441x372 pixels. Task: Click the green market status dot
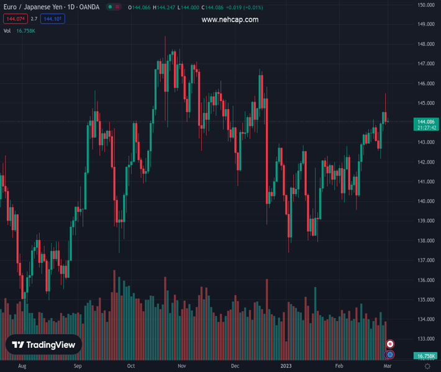[110, 7]
